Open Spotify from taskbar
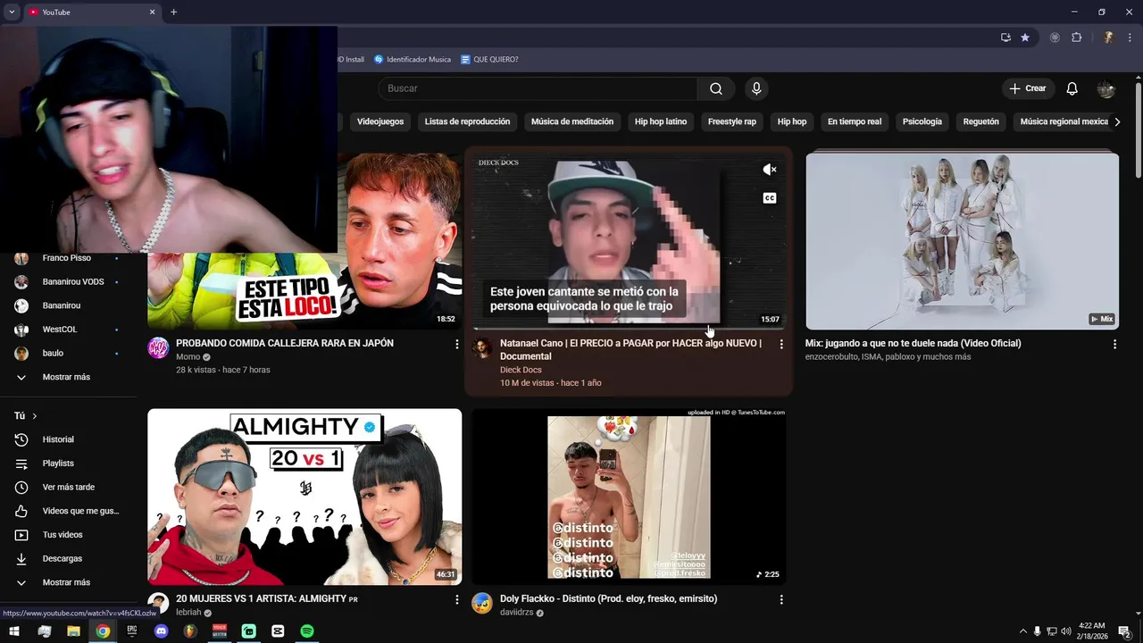 tap(307, 630)
